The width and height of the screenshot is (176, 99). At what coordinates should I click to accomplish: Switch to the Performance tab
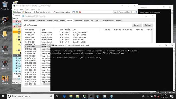click(x=41, y=21)
